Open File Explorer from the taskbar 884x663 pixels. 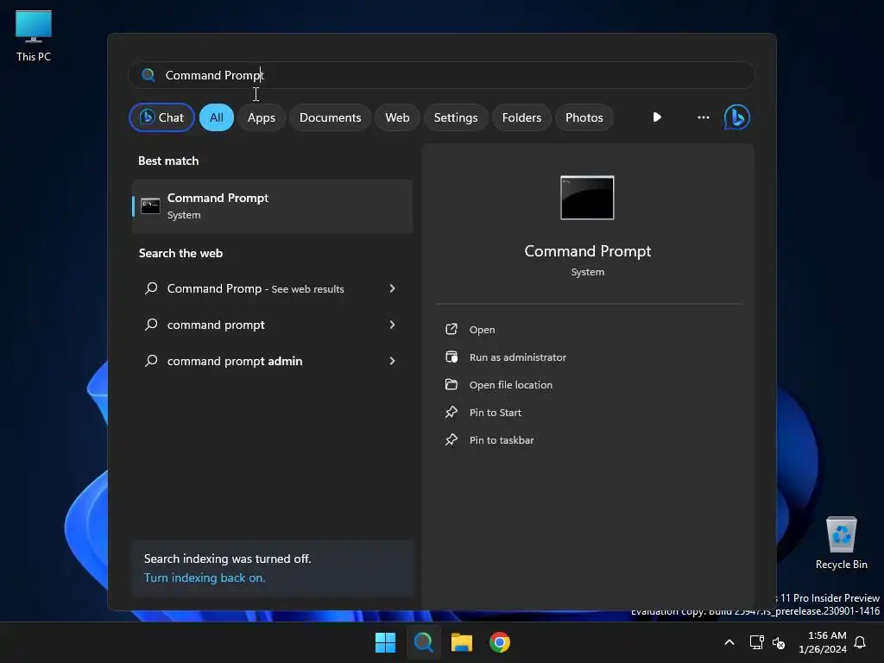(461, 642)
